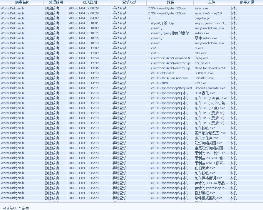This screenshot has width=263, height=210.
Task: Click the path E:\OTHER\photoshop\Required
Action: (x=170, y=88)
